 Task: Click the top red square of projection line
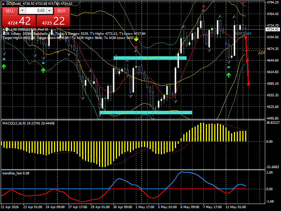[x=246, y=37]
